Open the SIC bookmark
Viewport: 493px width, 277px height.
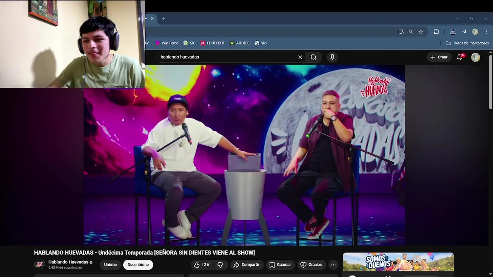[x=189, y=43]
